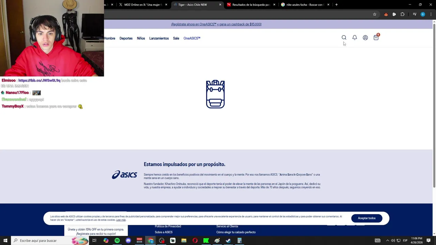Open Task View on the taskbar
The height and width of the screenshot is (245, 436).
[x=94, y=241]
